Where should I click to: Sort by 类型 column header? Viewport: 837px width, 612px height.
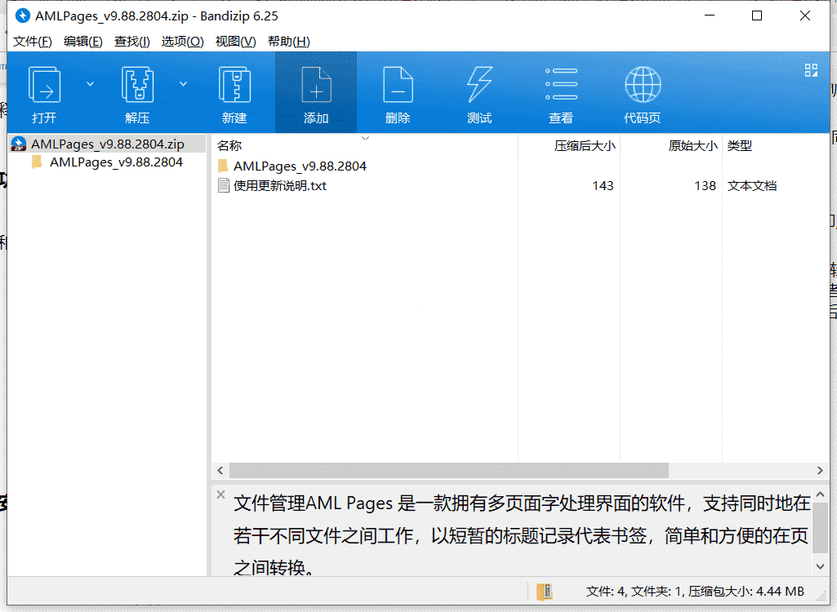739,146
